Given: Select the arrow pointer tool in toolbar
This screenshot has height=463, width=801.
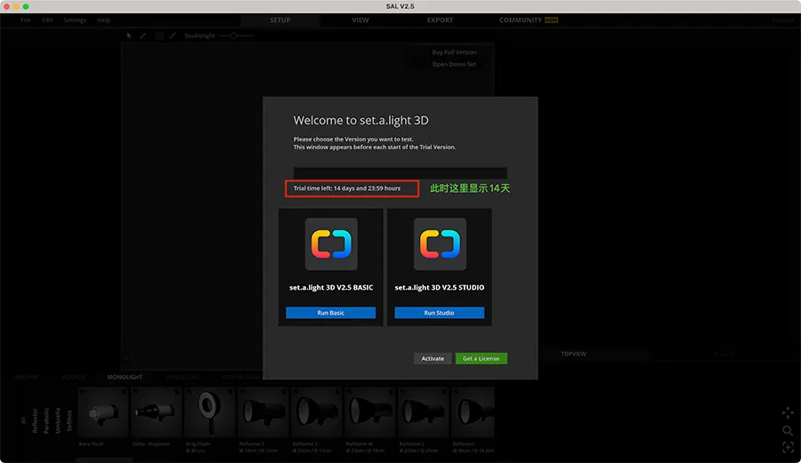Looking at the screenshot, I should pos(129,36).
